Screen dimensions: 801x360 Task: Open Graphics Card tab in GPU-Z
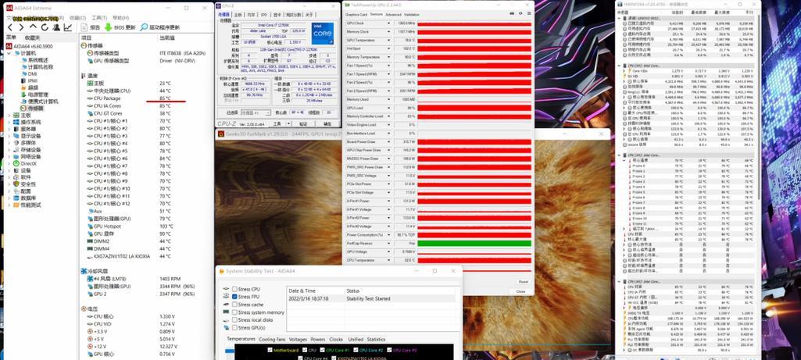coord(356,15)
